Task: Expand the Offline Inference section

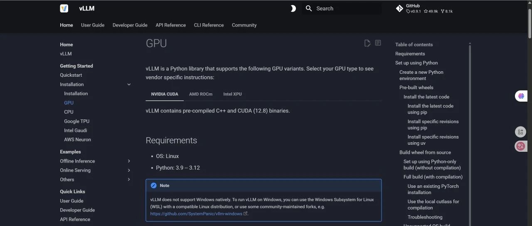Action: [x=129, y=161]
